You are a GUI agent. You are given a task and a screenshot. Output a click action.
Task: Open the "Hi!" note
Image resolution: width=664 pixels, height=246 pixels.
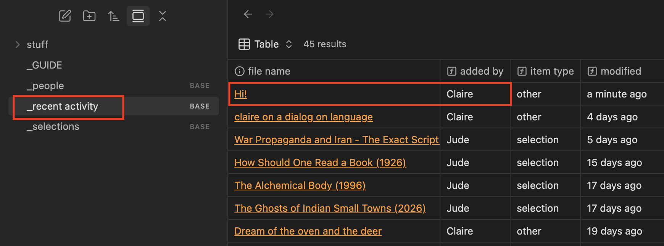(240, 94)
